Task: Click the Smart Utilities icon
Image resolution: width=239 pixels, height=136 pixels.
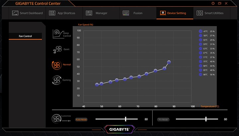Action: [x=200, y=13]
